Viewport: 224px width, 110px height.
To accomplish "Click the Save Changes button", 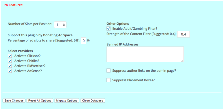I will pyautogui.click(x=14, y=100).
